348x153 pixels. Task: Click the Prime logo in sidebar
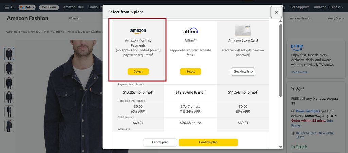coord(297,47)
